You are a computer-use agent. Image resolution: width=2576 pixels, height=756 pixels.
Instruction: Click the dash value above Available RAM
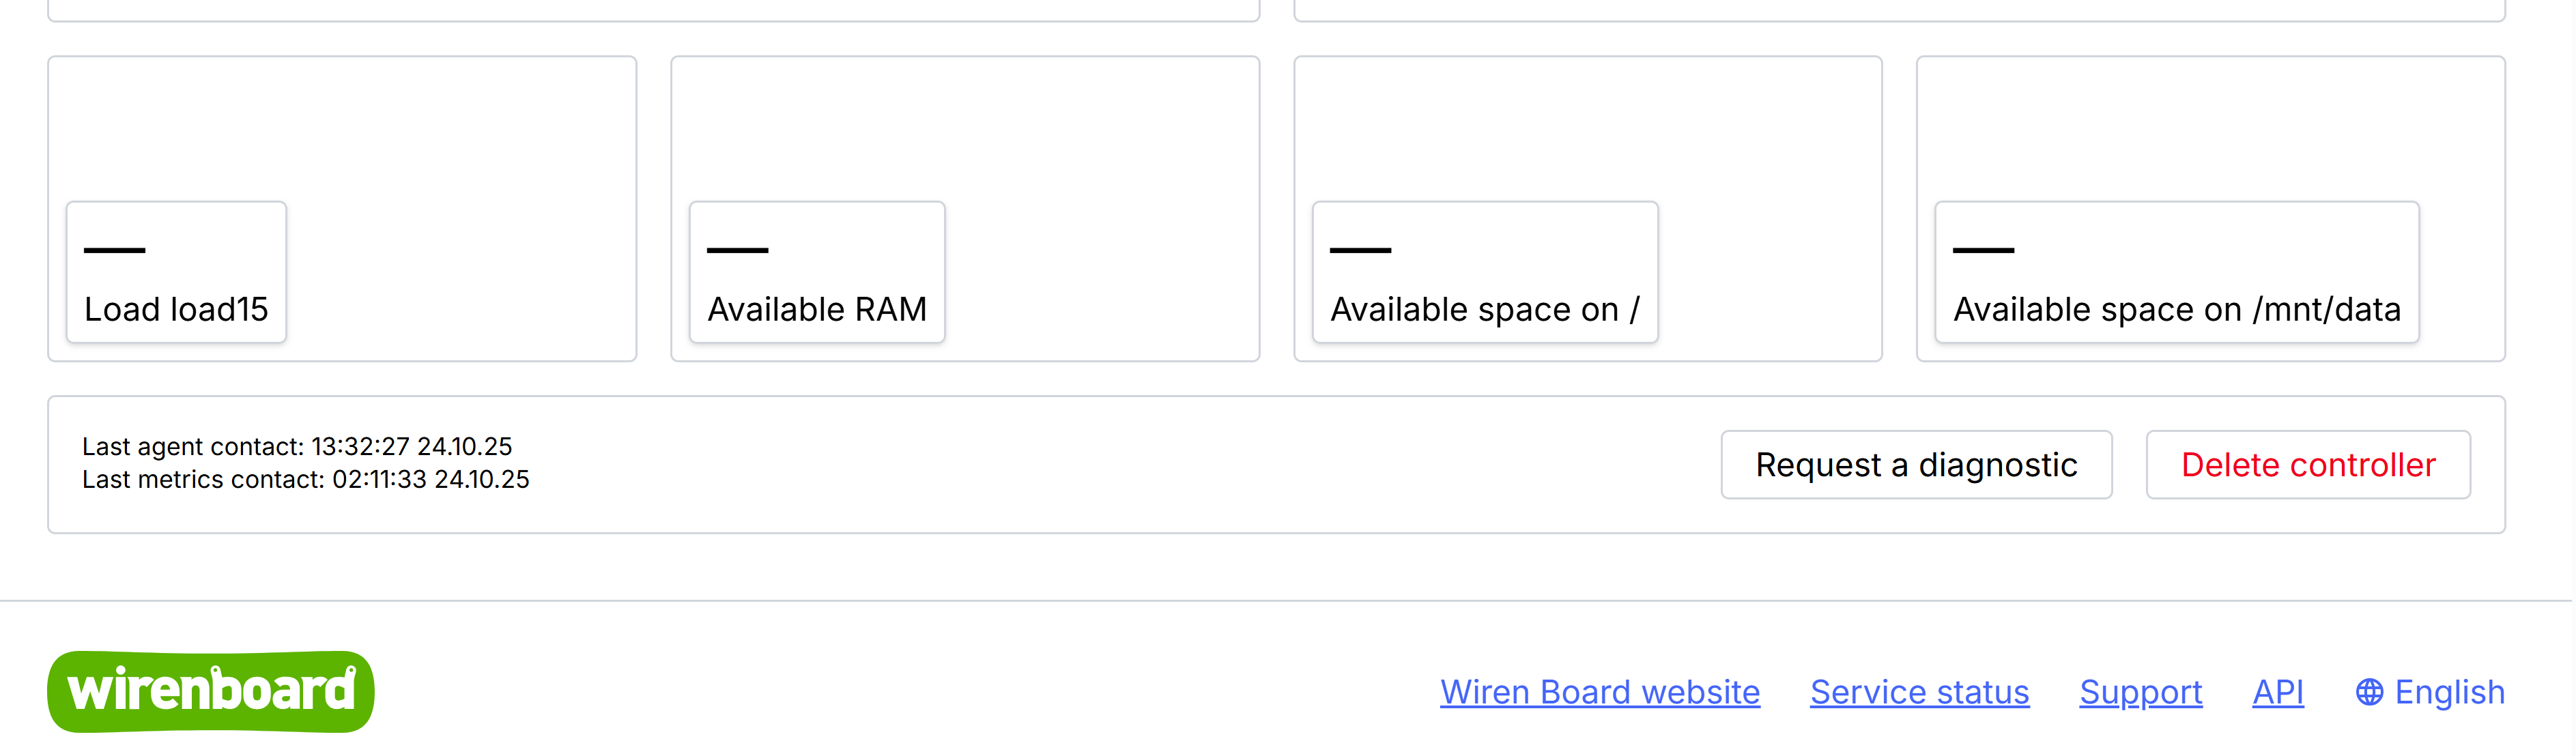tap(737, 250)
